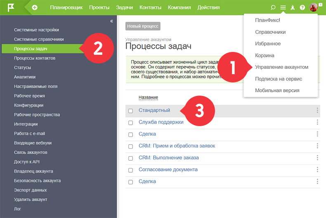The width and height of the screenshot is (326, 218).
Task: Open Безопасность аккаунта in sidebar
Action: pyautogui.click(x=37, y=180)
